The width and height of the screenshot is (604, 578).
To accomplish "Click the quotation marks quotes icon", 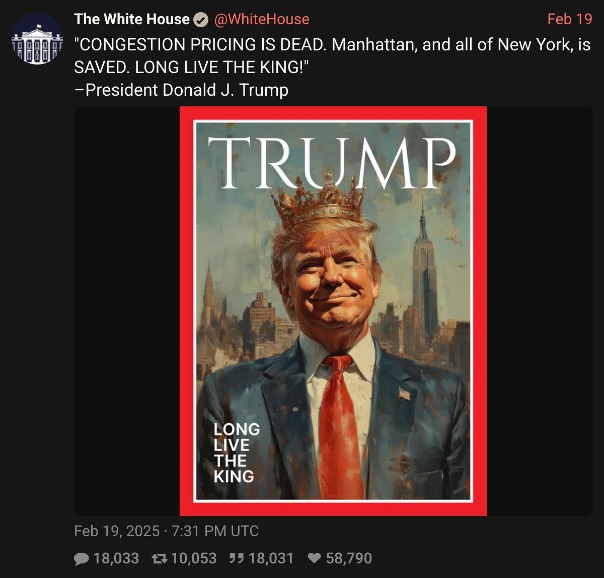I will 236,558.
